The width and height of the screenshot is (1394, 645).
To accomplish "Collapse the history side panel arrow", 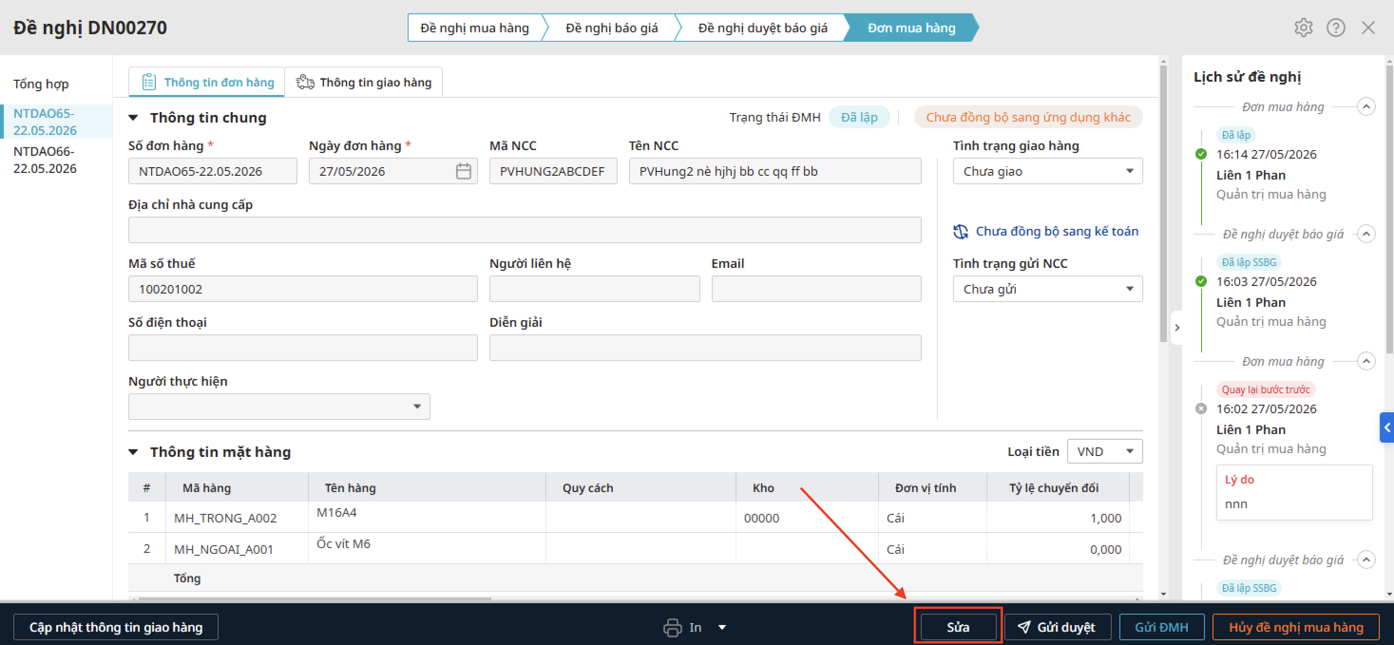I will [1177, 327].
